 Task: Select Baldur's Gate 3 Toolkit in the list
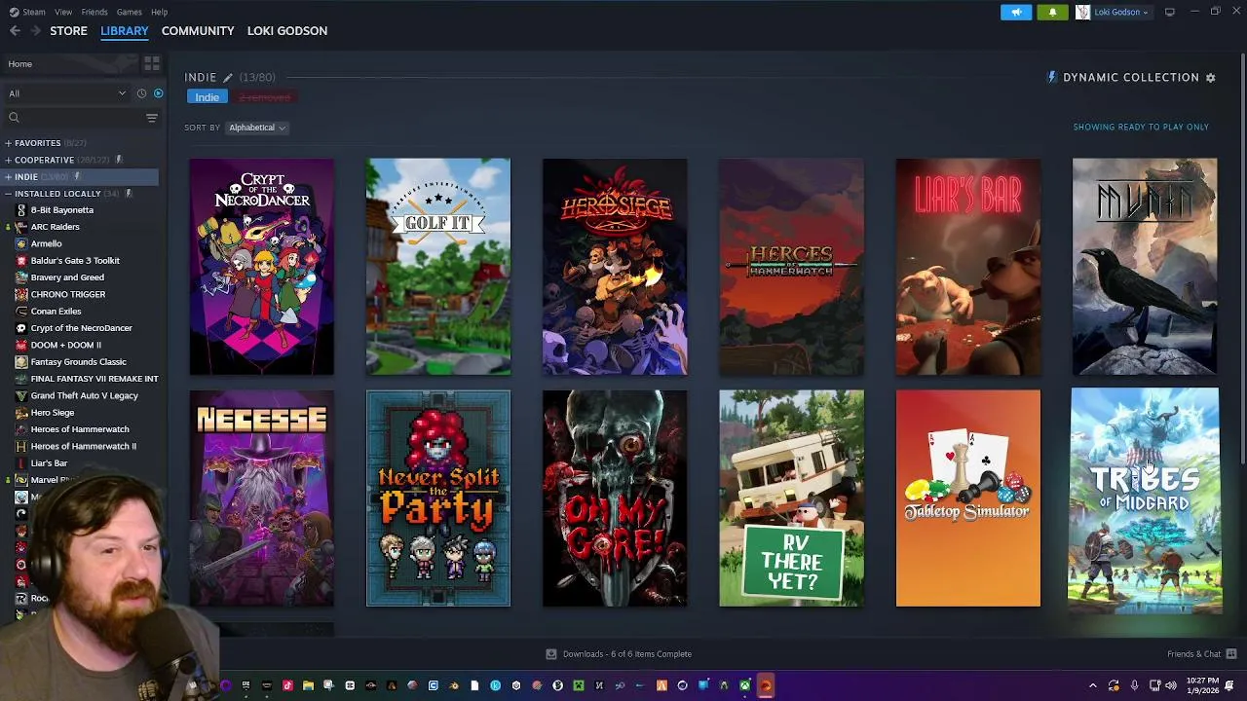coord(75,261)
